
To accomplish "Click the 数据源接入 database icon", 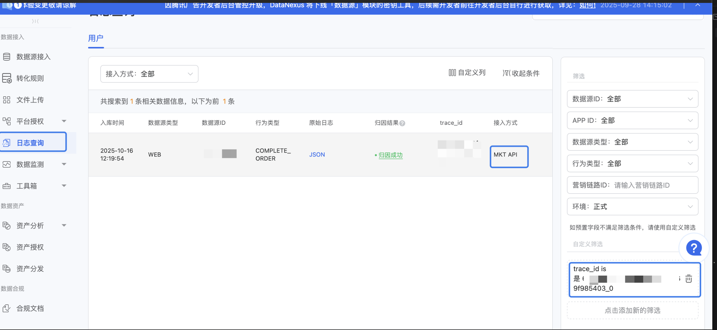I will point(6,57).
